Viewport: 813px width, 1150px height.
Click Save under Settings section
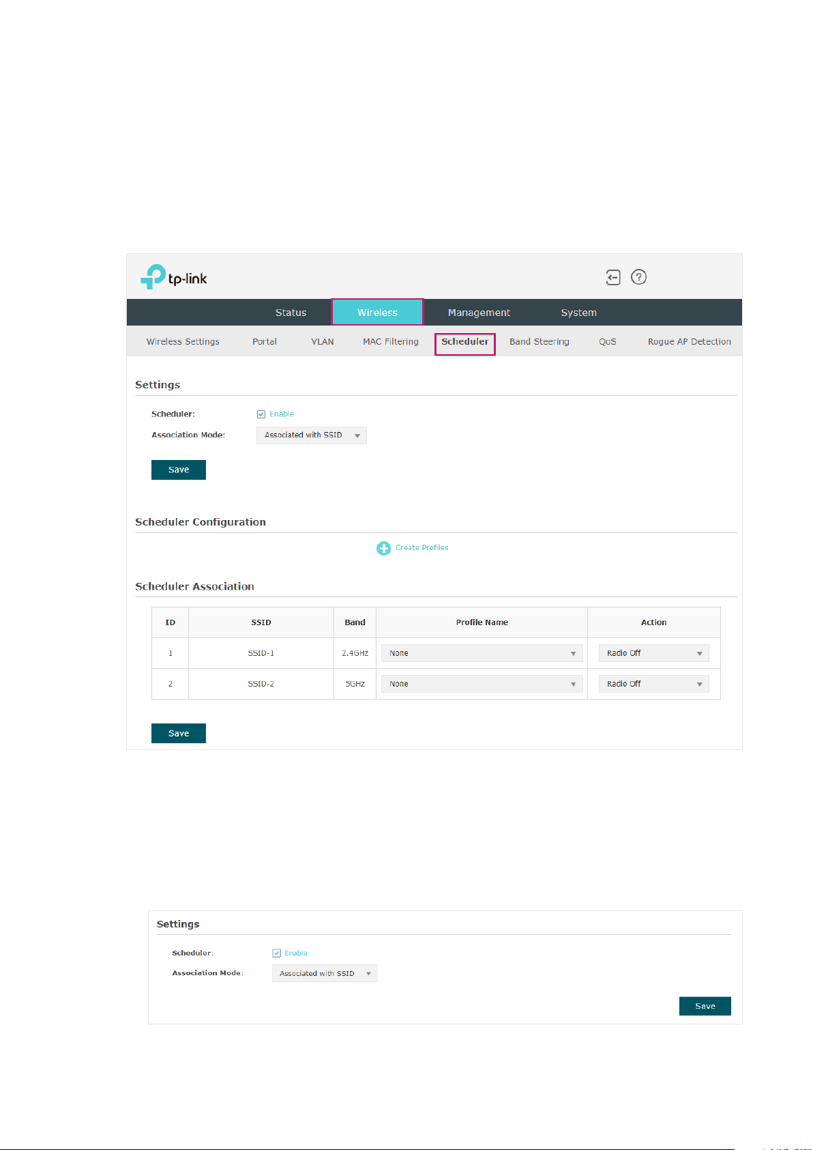coord(179,470)
